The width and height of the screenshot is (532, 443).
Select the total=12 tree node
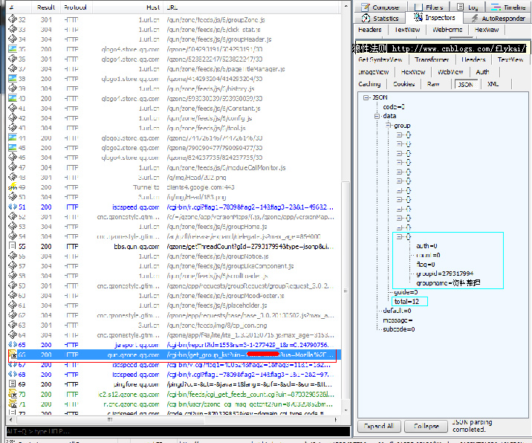click(x=406, y=302)
